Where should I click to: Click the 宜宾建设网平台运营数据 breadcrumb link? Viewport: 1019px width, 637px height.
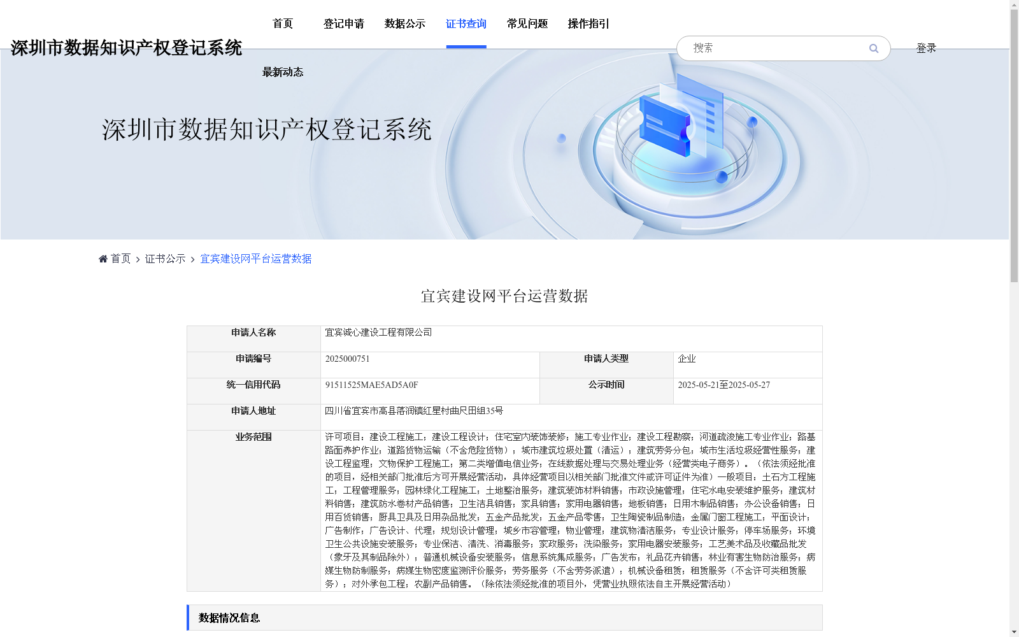256,259
